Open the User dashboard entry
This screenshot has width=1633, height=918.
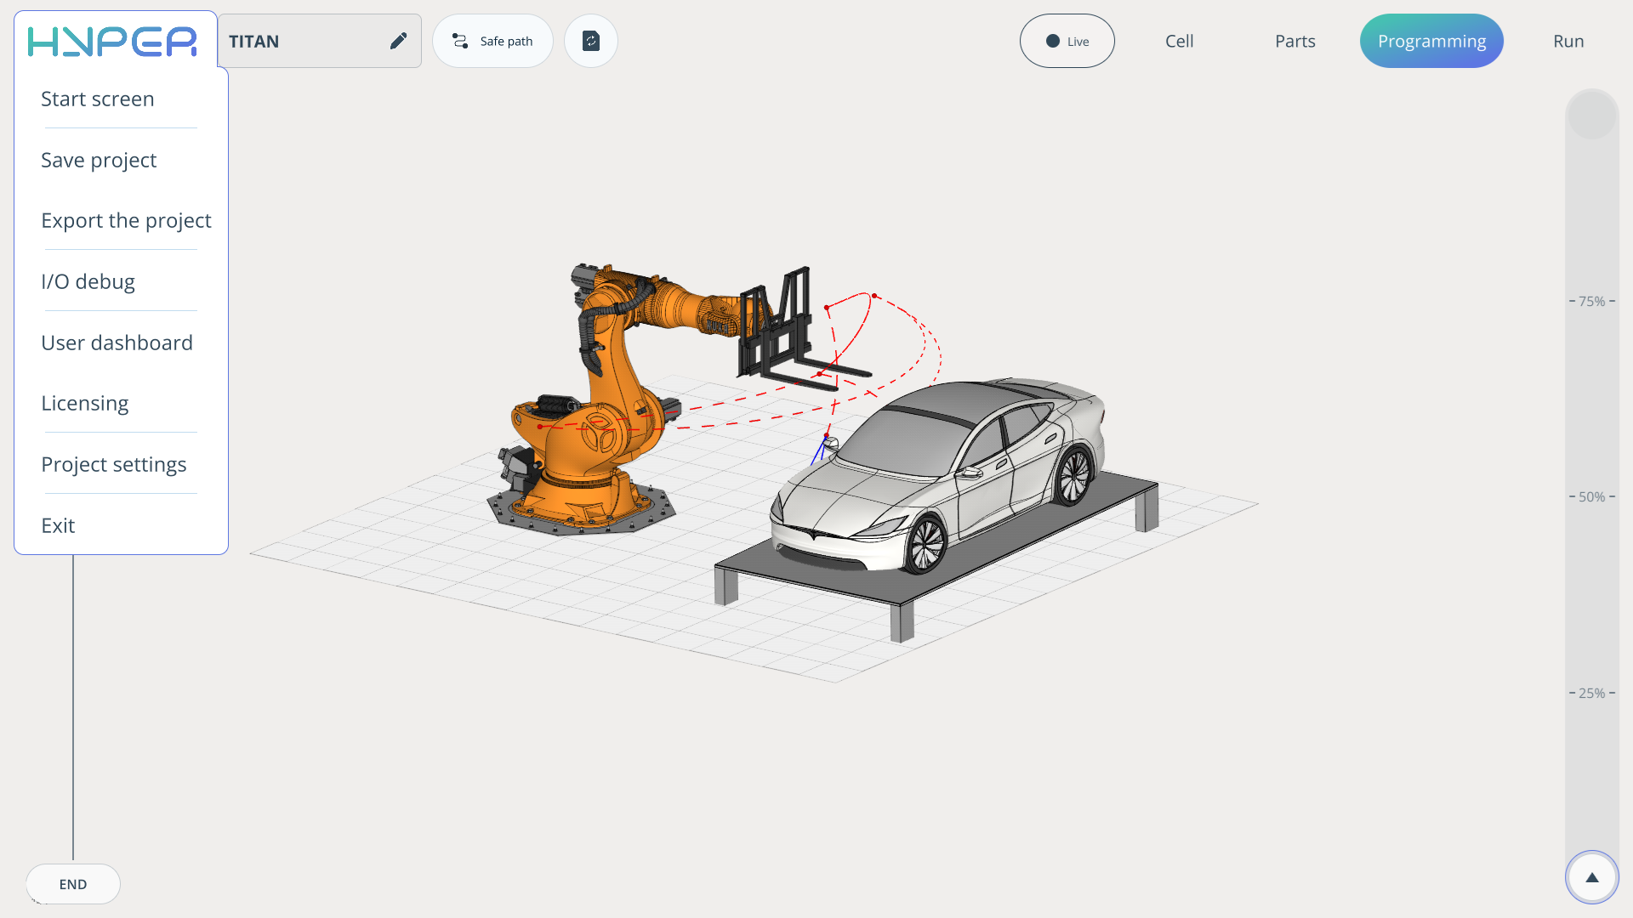[117, 343]
